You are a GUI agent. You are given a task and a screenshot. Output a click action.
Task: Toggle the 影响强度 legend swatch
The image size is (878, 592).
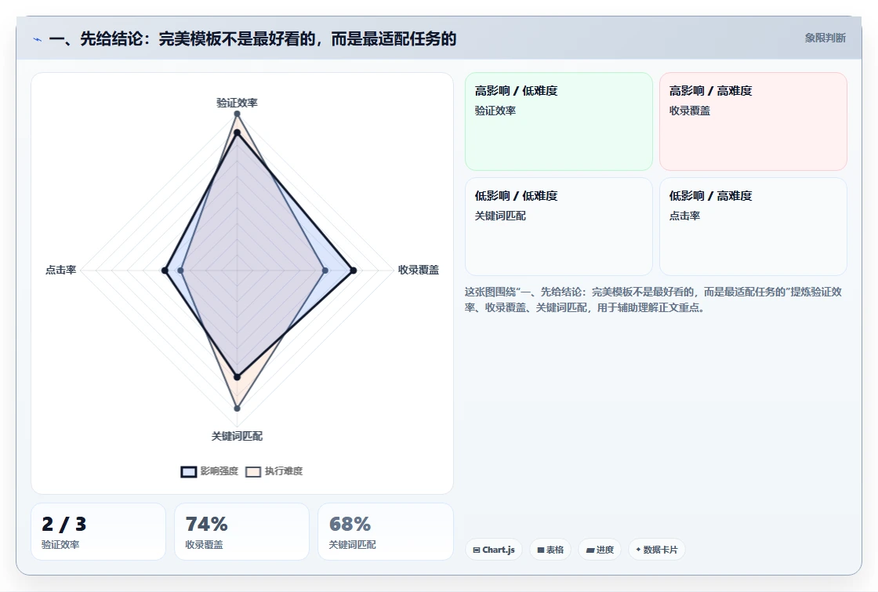coord(189,471)
